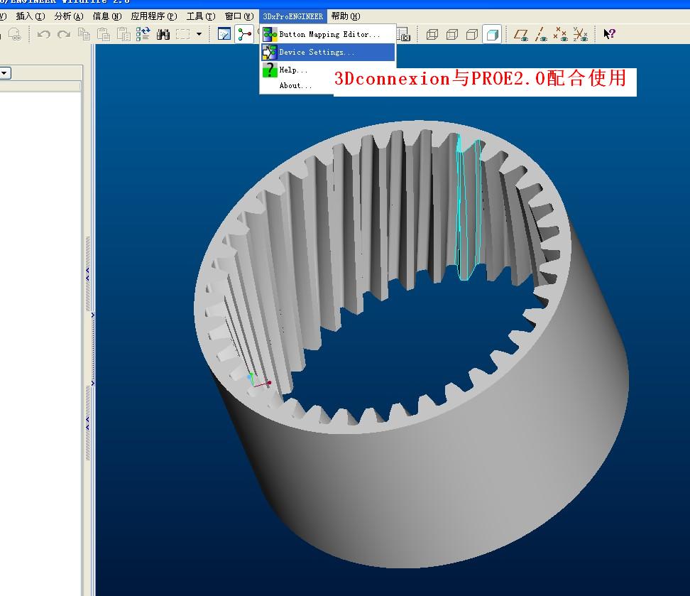
Task: Select the cyan highlighted gear tooth
Action: (x=467, y=207)
